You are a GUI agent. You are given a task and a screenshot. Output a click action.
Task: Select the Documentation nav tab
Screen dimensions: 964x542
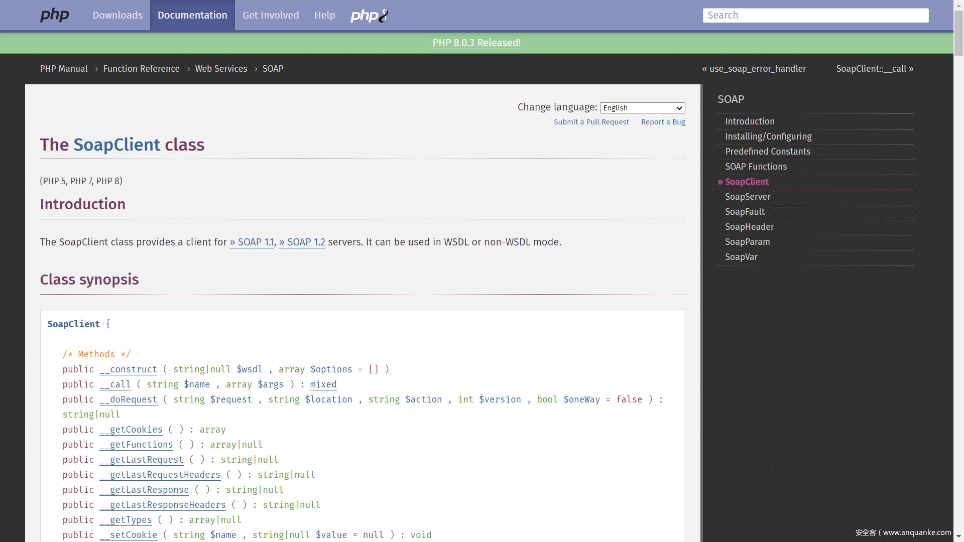(192, 15)
